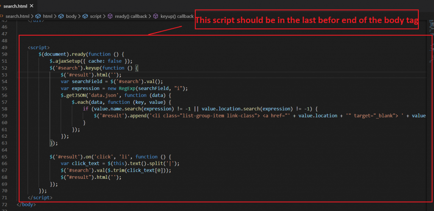
Task: Close the search.html editor tab
Action: coord(31,6)
